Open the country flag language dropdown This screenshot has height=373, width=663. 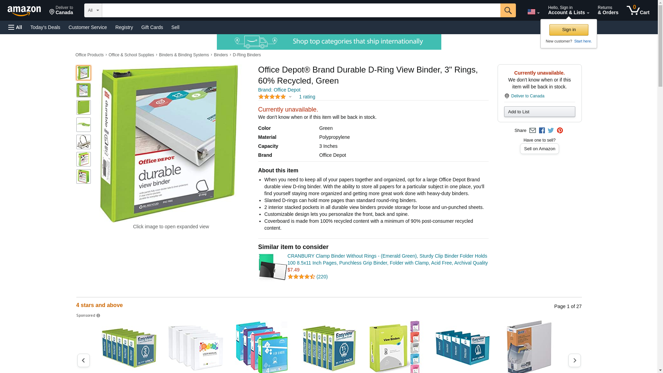(534, 12)
